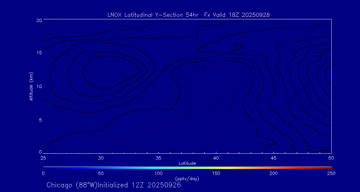Click the plot title 'LNOX Latitudinal Y-Section 54hr'
This screenshot has height=192, width=360.
point(153,15)
